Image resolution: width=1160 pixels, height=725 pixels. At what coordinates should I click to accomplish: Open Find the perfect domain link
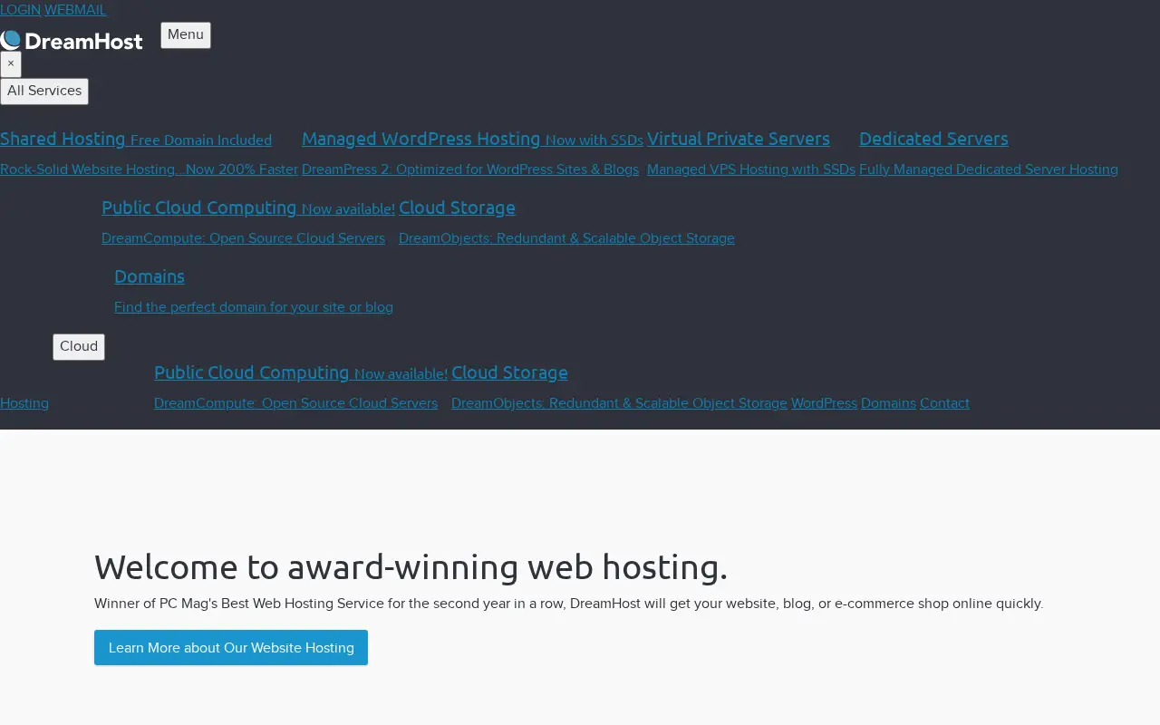tap(254, 307)
